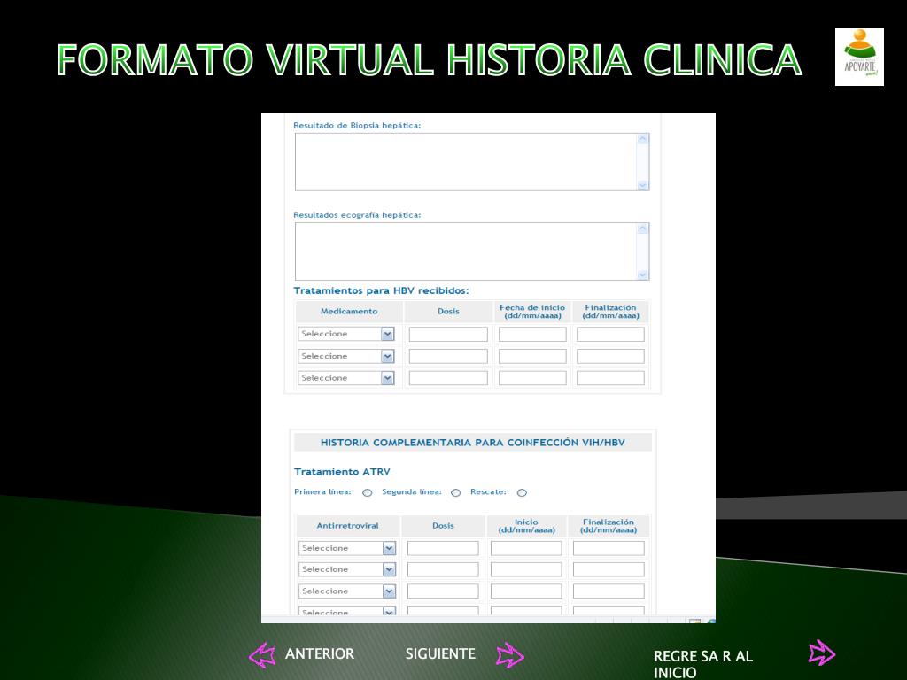Click second Antirretroviral Inicio date field
The height and width of the screenshot is (680, 907).
point(526,569)
